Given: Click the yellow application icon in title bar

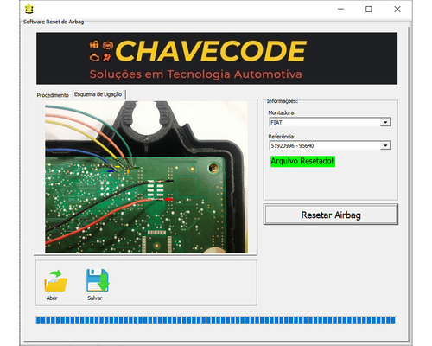Looking at the screenshot, I should tap(29, 9).
